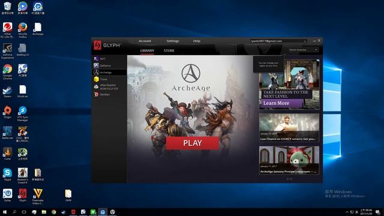Image resolution: width=384 pixels, height=216 pixels.
Task: Click the ArcheAge logo on main banner
Action: 191,77
